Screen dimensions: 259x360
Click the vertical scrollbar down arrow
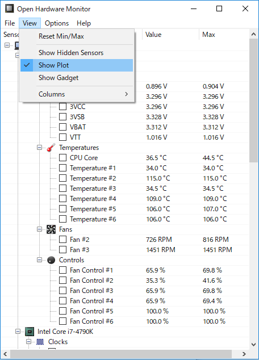tap(254, 345)
